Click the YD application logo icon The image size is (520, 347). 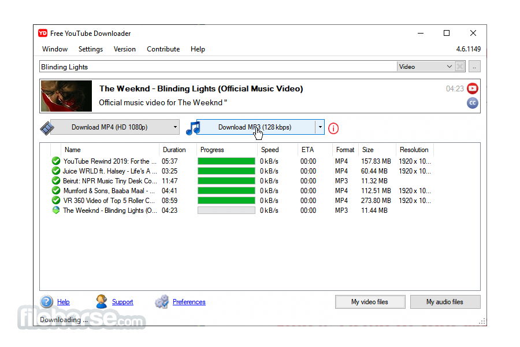(x=43, y=33)
